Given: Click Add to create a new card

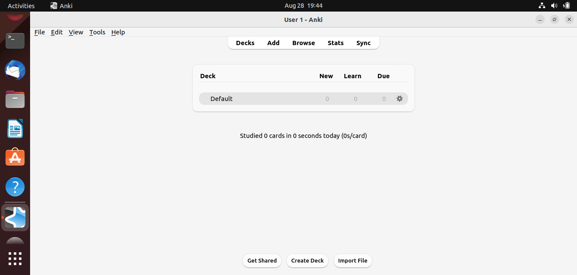Looking at the screenshot, I should coord(273,43).
